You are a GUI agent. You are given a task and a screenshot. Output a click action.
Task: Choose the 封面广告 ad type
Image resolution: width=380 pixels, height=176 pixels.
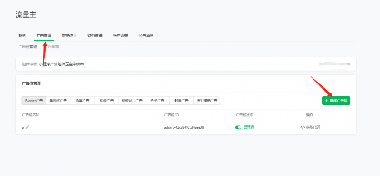tap(181, 101)
